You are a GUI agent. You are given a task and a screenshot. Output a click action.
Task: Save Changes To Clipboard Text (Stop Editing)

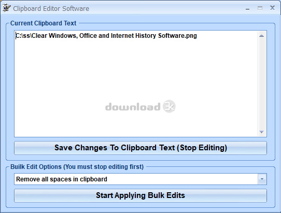click(140, 148)
